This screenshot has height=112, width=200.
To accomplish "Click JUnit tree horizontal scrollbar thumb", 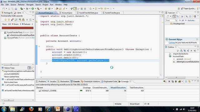I will coord(11,64).
